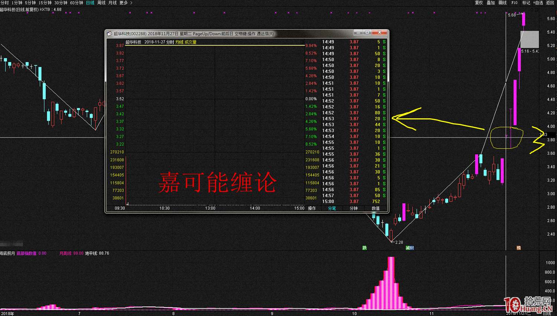Click the 3.52 price label in popup
This screenshot has width=557, height=316.
click(120, 99)
